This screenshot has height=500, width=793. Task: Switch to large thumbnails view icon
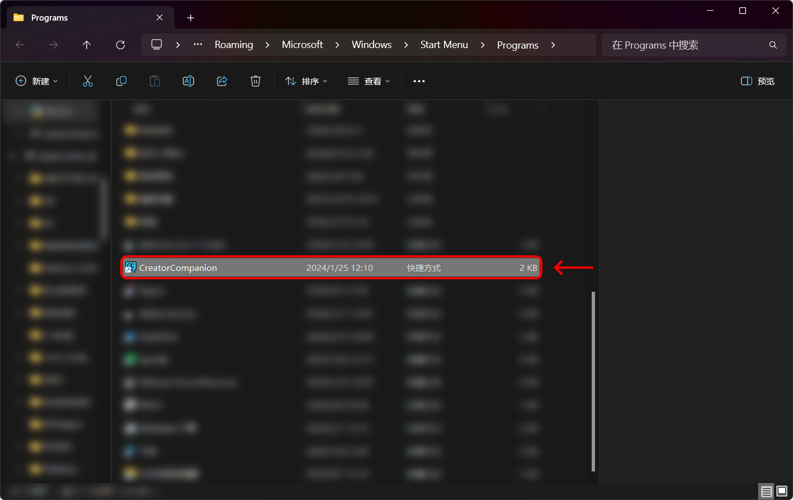click(782, 491)
